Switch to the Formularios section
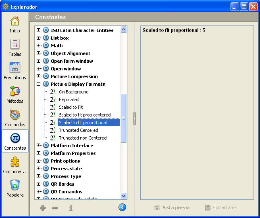 pos(15,71)
